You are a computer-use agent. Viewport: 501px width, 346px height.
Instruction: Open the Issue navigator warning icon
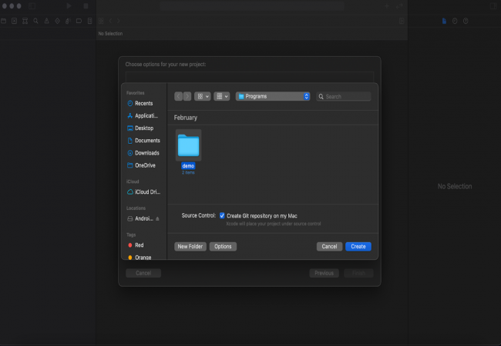pyautogui.click(x=47, y=21)
